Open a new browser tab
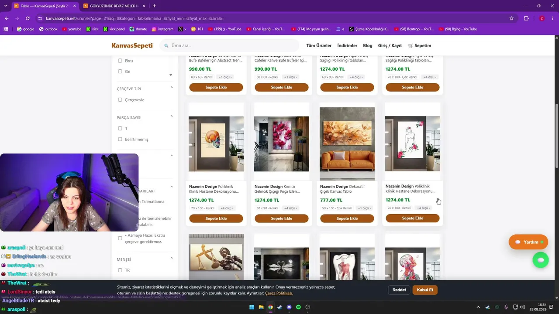 [154, 6]
